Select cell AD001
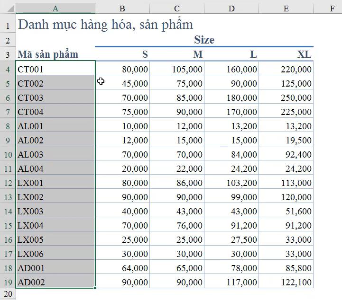342x300 pixels. (x=55, y=268)
